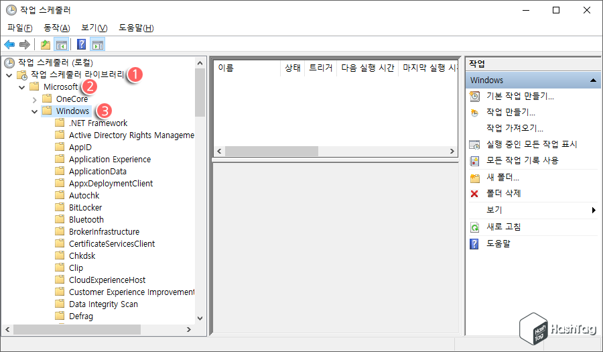Click the Help toolbar icon
Screen dimensions: 603x352
(82, 45)
